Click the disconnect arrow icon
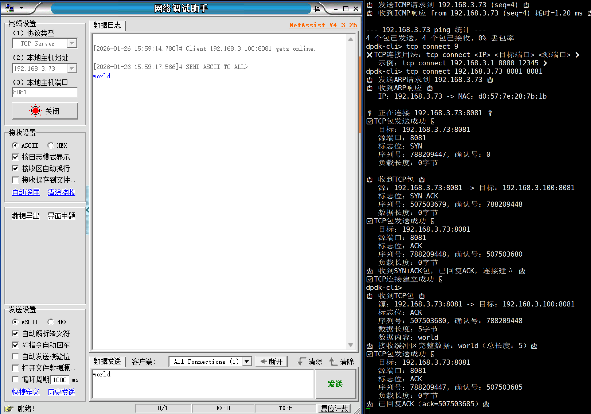The width and height of the screenshot is (591, 414). 264,362
